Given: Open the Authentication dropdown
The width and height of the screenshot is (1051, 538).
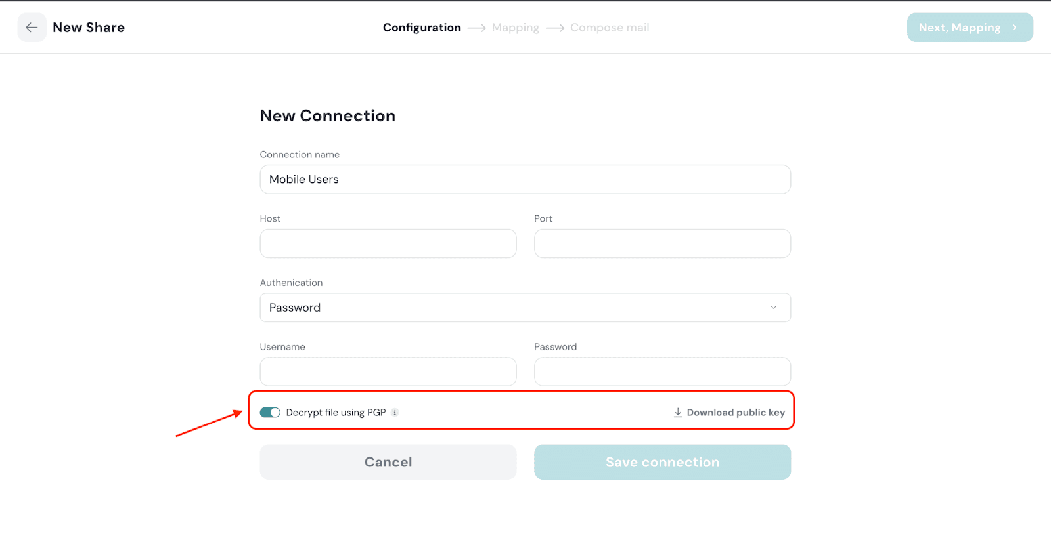Looking at the screenshot, I should click(x=525, y=308).
